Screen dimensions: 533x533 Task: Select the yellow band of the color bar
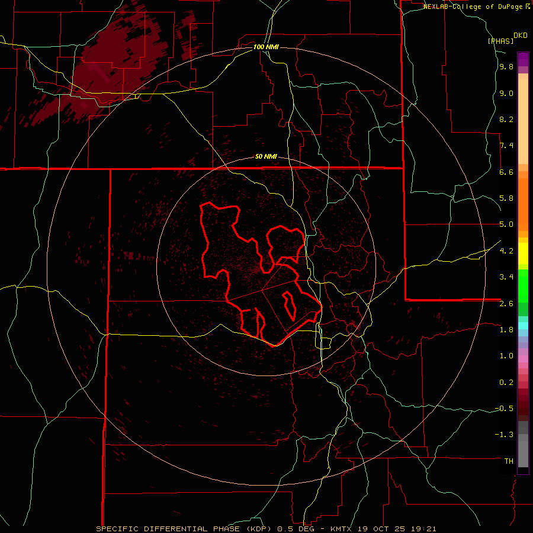tap(523, 253)
